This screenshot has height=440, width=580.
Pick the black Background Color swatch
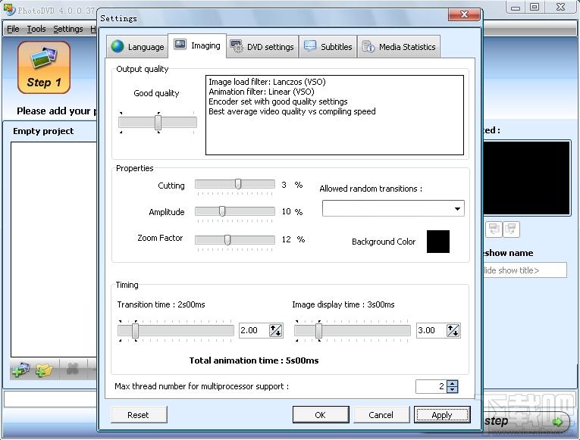[438, 242]
